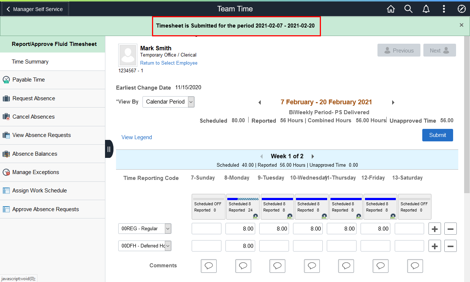
Task: Select Report/Approve Fluid Timesheet menu item
Action: [53, 44]
